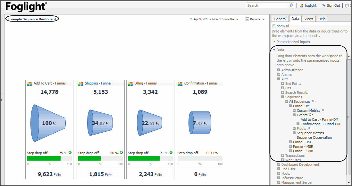
Task: Click the Billing funnel user icon
Action: tap(130, 84)
